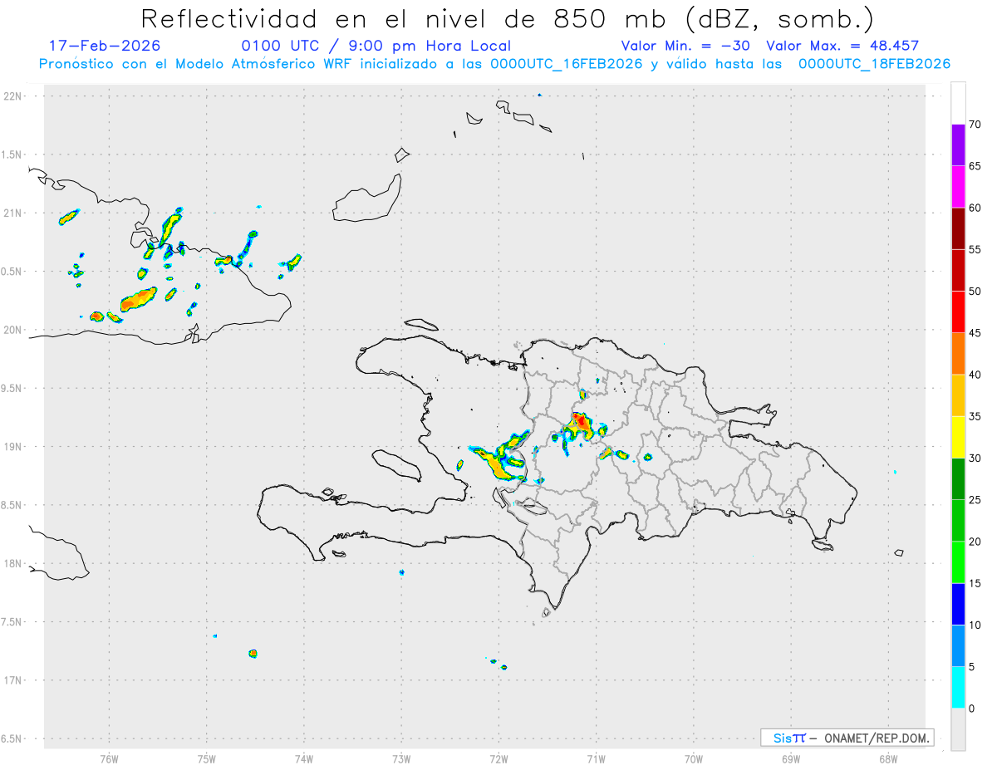Click the large yellow rain cell near 72W
Image resolution: width=997 pixels, height=770 pixels.
tap(499, 465)
